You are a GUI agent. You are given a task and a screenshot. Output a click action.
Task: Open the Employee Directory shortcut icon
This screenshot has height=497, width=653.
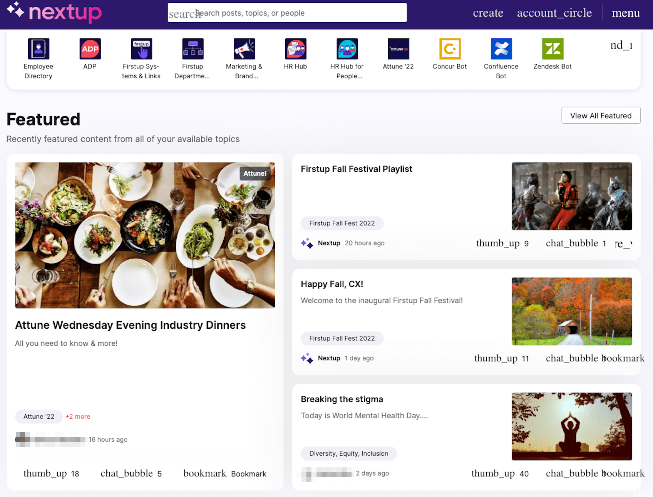click(38, 49)
